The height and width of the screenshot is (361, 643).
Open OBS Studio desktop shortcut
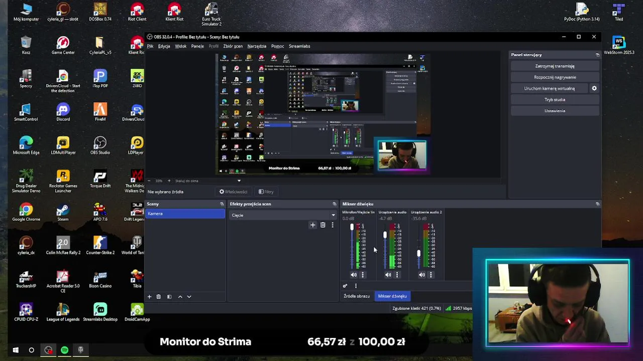pyautogui.click(x=100, y=146)
